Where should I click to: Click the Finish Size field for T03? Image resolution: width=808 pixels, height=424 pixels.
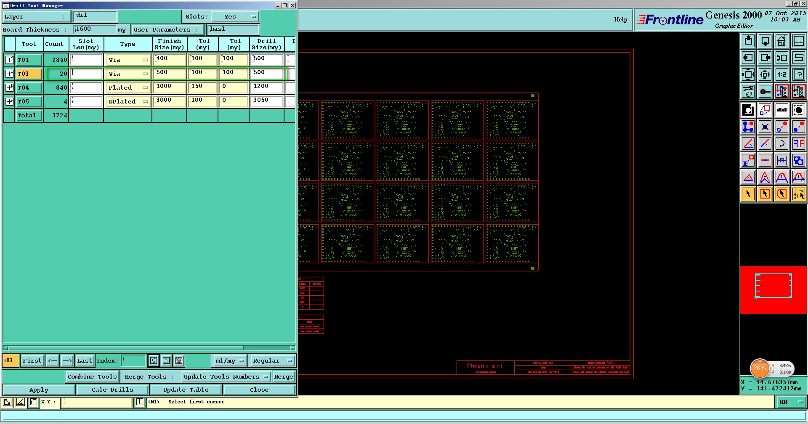tap(170, 74)
